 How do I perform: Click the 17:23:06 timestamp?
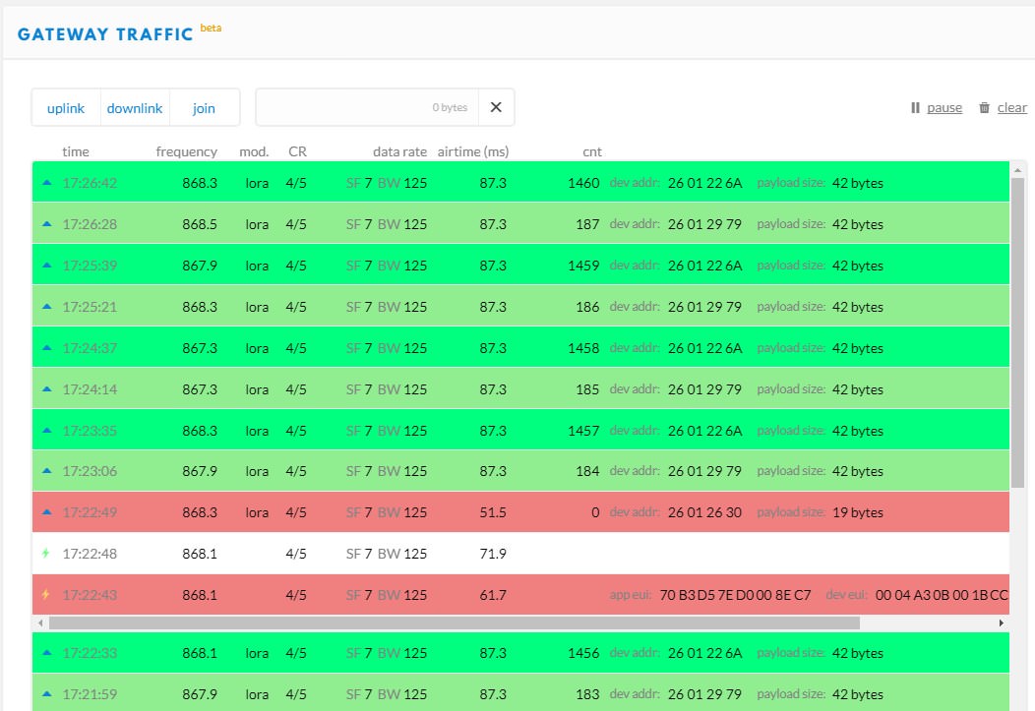[x=90, y=471]
